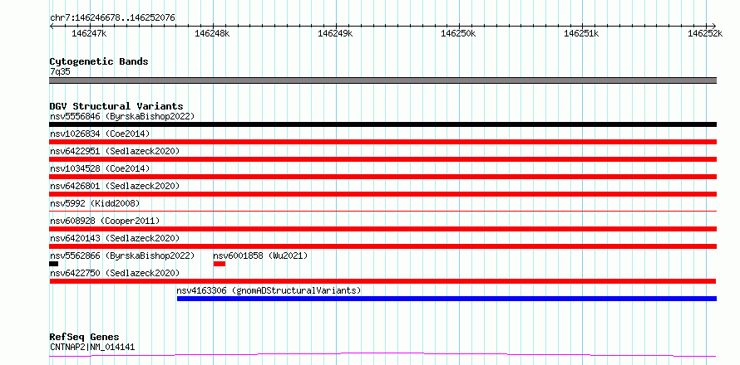Click the nsv5556846 (ByrskaBishop2022) label

(x=122, y=116)
